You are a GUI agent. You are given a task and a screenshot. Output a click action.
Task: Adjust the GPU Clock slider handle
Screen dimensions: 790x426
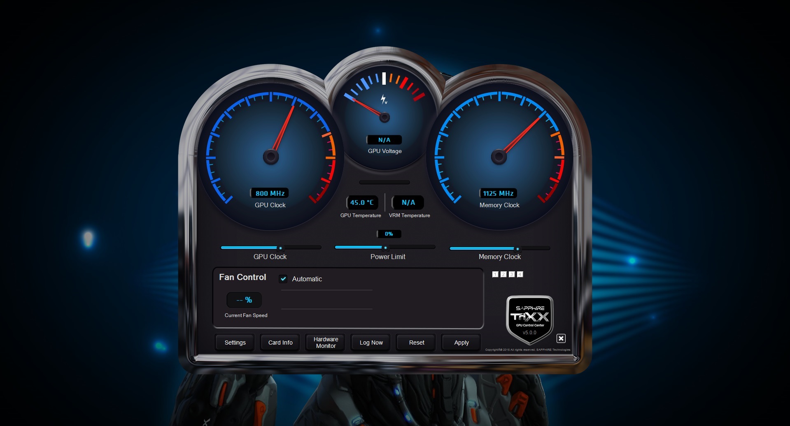[281, 248]
